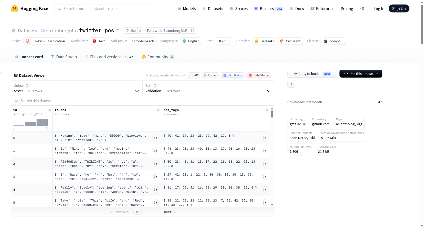Open the Community tab
Screen dimensions: 424x228
tap(158, 57)
